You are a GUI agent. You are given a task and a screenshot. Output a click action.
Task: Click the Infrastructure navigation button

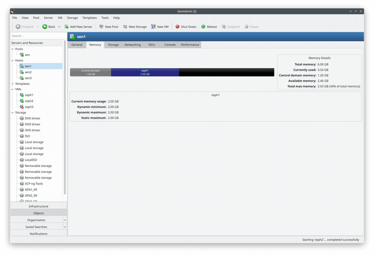(x=38, y=206)
